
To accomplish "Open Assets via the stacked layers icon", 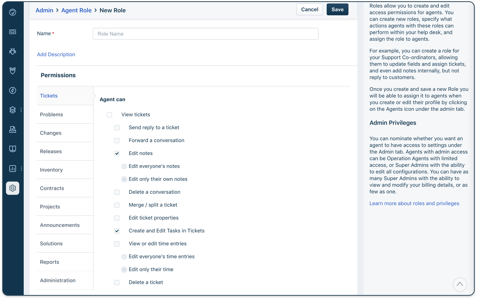I will click(13, 110).
